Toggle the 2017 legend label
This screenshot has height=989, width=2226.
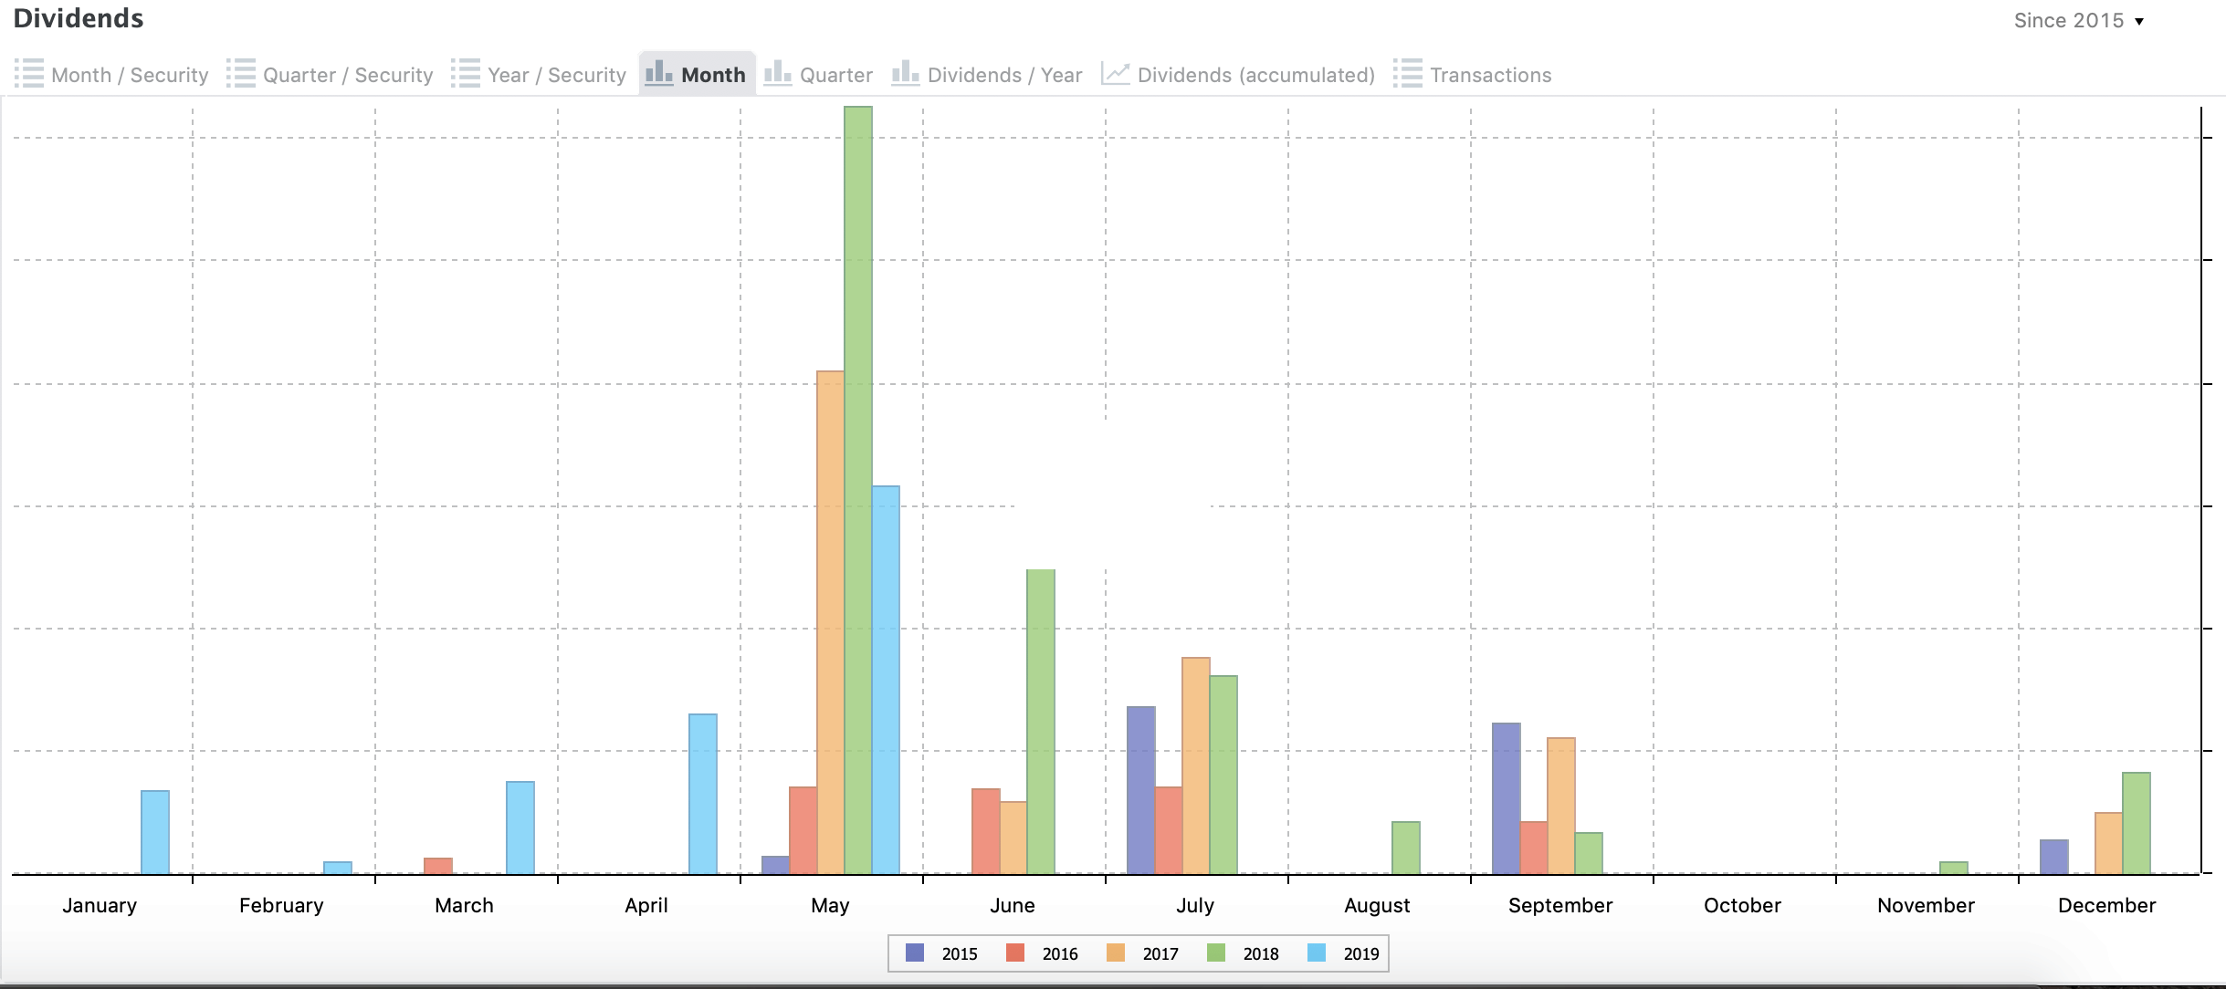1160,954
